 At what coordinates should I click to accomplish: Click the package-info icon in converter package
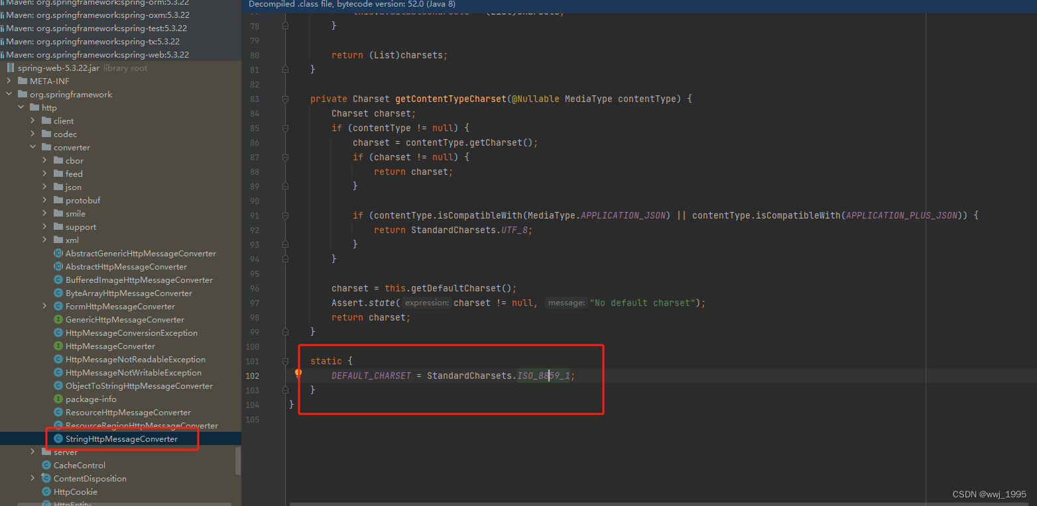click(x=58, y=399)
